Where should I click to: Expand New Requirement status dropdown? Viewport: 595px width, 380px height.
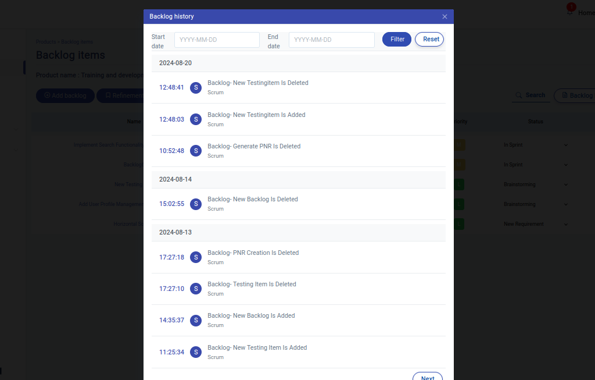(535, 224)
